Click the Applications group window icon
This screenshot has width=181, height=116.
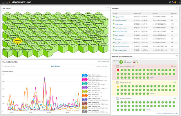[x=117, y=66]
